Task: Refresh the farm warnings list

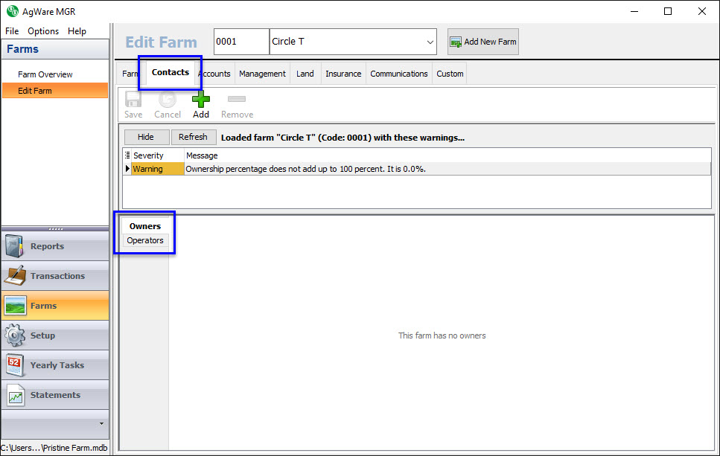Action: click(193, 137)
